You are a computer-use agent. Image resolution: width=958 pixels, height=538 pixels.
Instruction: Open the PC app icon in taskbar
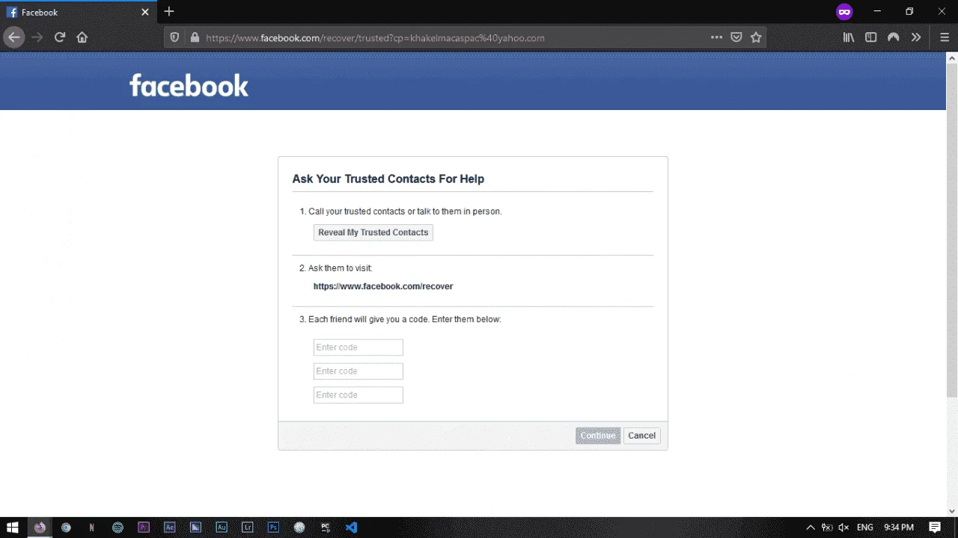326,528
